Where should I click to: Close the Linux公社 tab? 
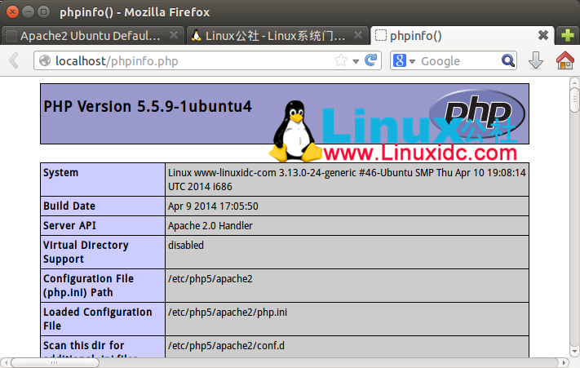point(357,36)
